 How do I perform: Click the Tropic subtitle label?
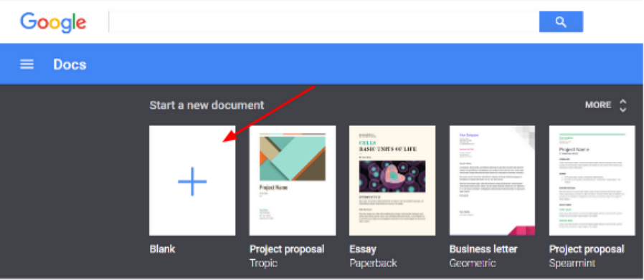click(x=263, y=264)
